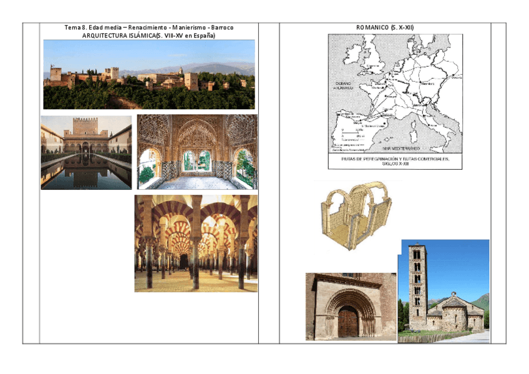This screenshot has height=374, width=529.
Task: Select the Romanesque arched doorway photo
Action: [350, 307]
